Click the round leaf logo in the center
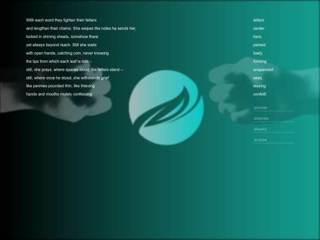 coord(166,107)
